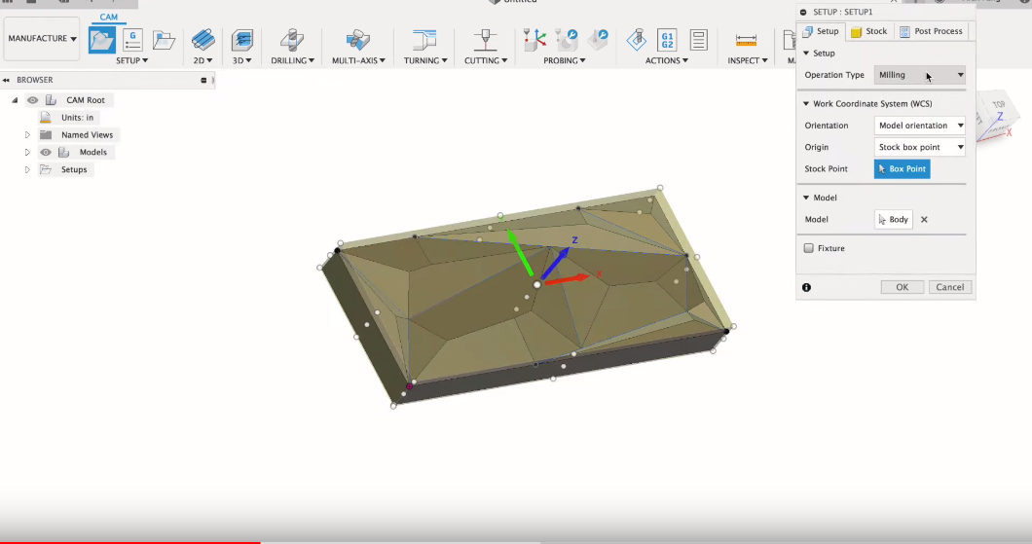Switch to the Post Process tab

(x=931, y=31)
